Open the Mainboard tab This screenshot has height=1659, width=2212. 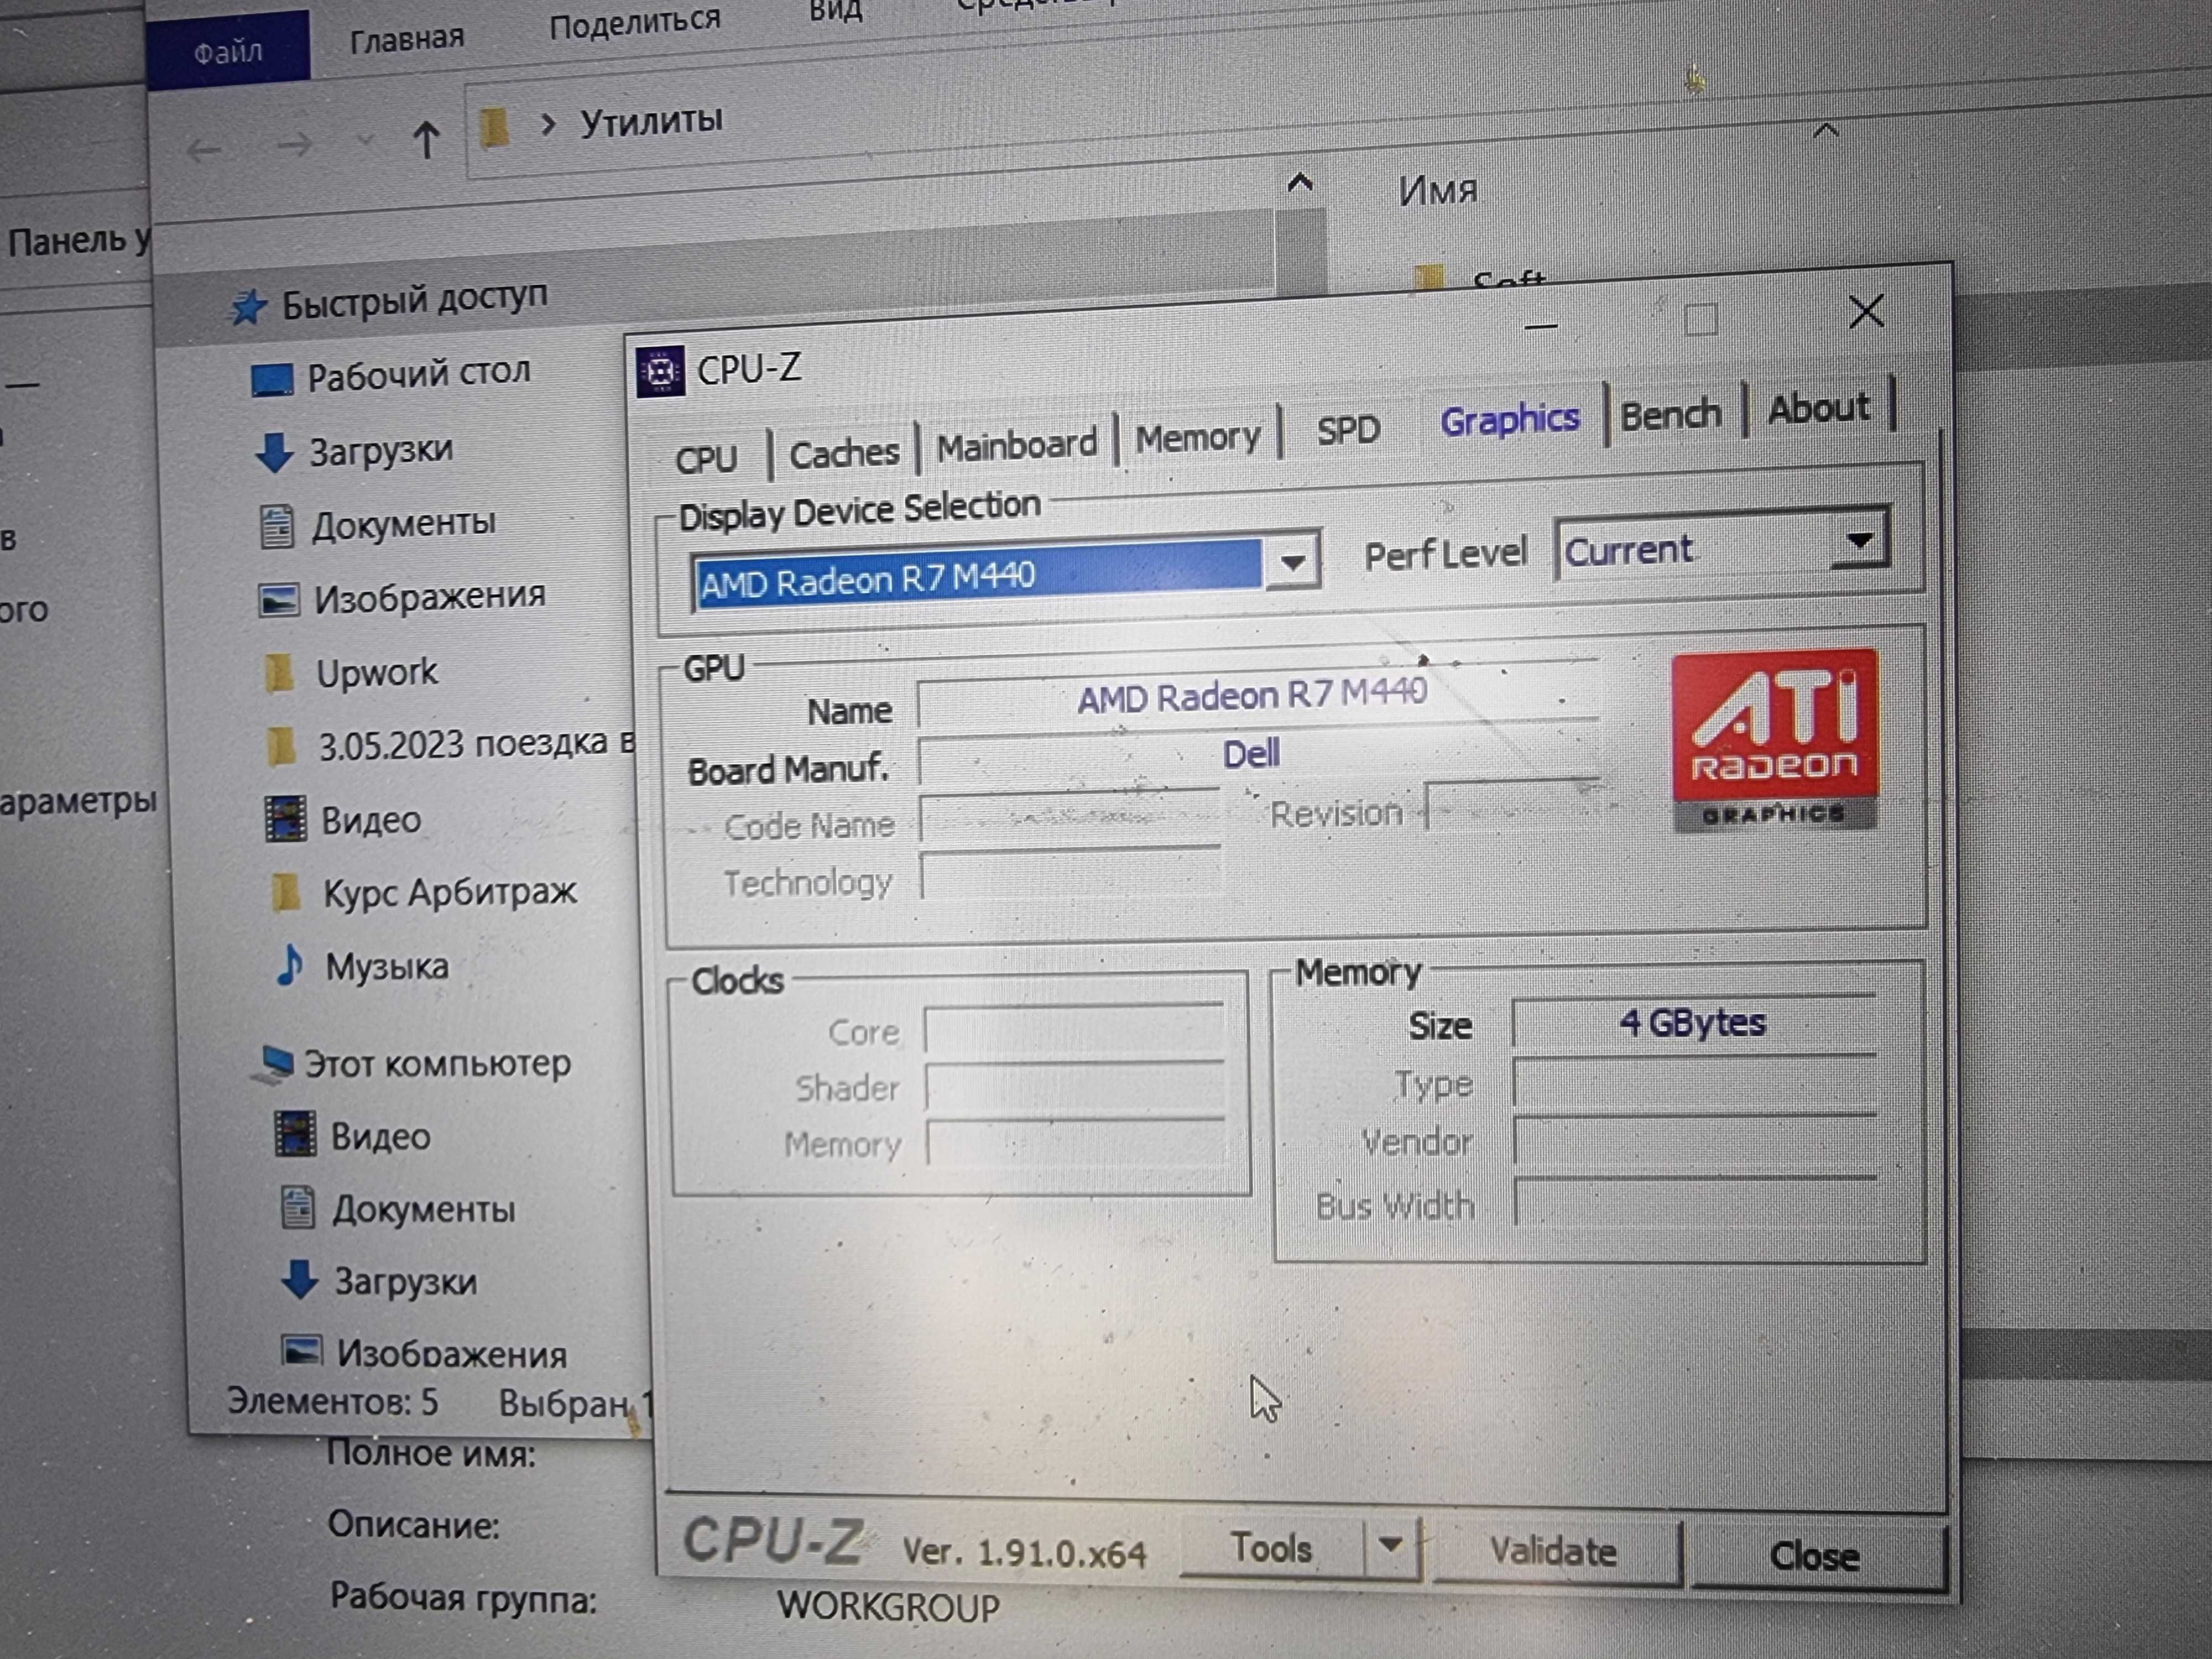pyautogui.click(x=1017, y=445)
